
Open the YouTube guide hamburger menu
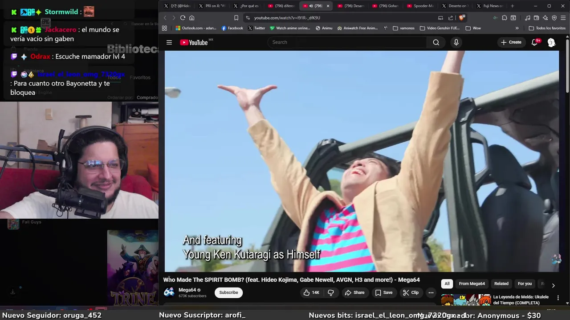point(169,42)
